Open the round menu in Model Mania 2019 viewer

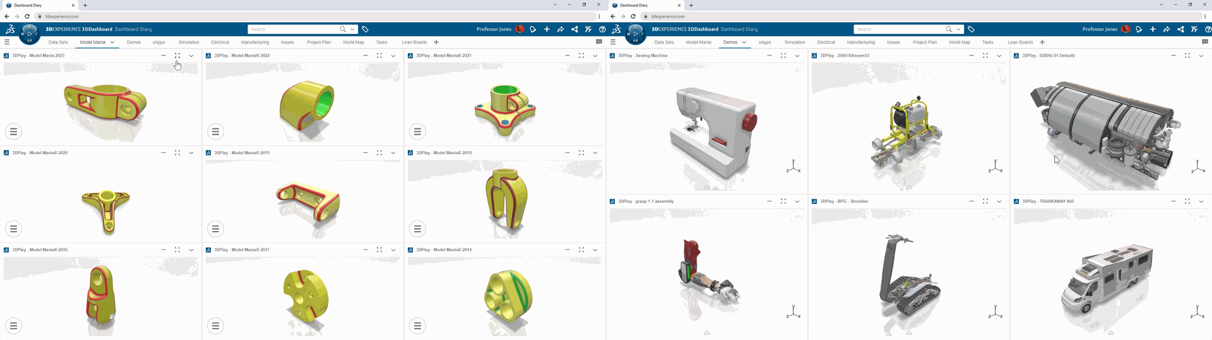click(x=215, y=229)
